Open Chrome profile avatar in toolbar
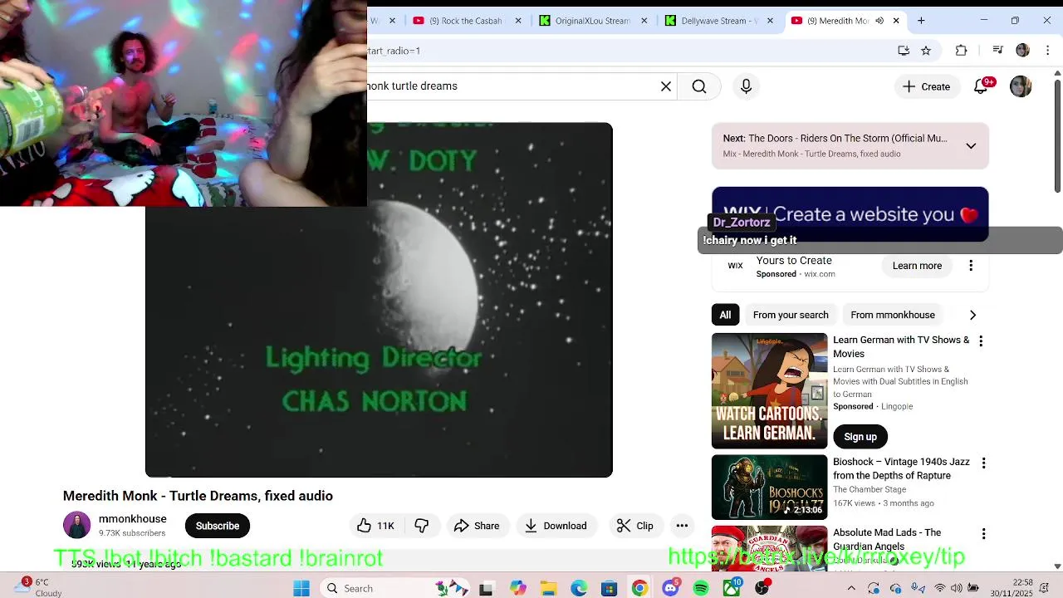The image size is (1063, 598). (x=1022, y=51)
